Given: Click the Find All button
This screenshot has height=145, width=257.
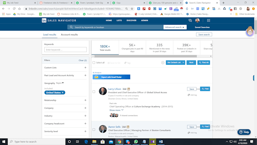Looking at the screenshot, I should [x=204, y=62].
